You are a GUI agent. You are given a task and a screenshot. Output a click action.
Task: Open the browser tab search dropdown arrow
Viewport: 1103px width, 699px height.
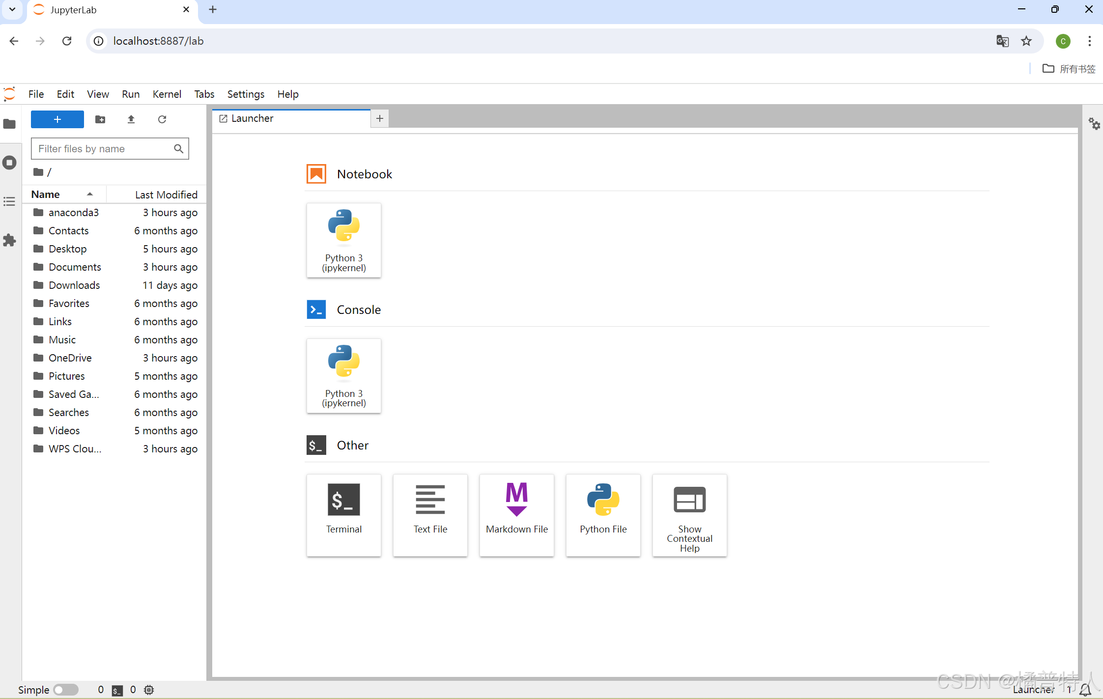click(12, 9)
